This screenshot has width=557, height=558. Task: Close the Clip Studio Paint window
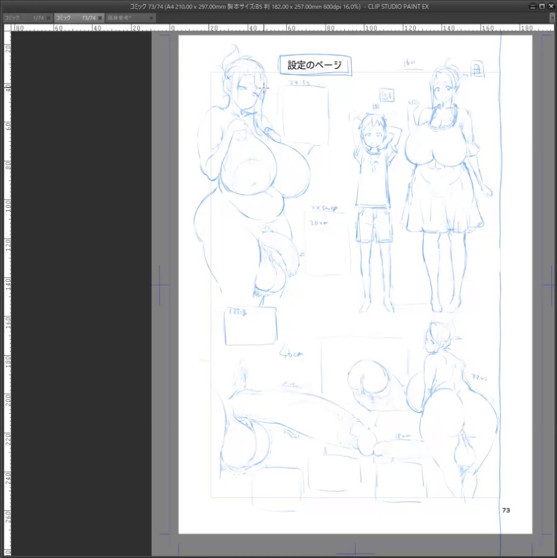tap(551, 6)
